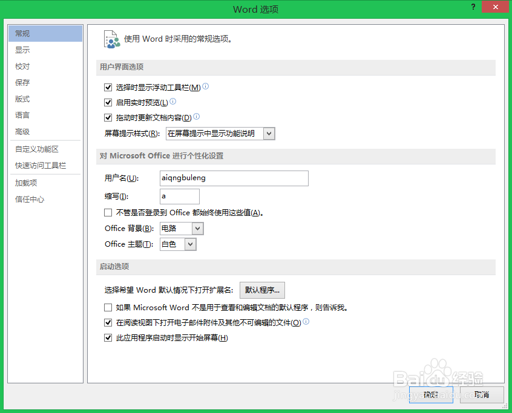Click 启动选项 section heading
Screen dimensions: 512x413
[114, 267]
